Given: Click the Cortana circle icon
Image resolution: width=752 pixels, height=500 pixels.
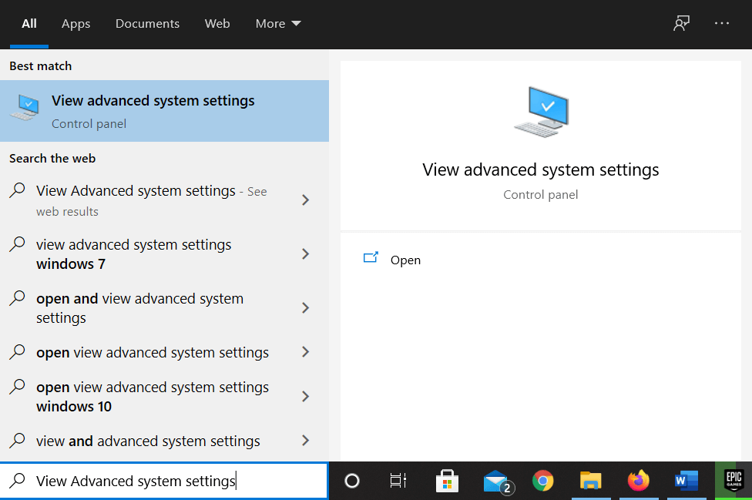Looking at the screenshot, I should pos(351,480).
